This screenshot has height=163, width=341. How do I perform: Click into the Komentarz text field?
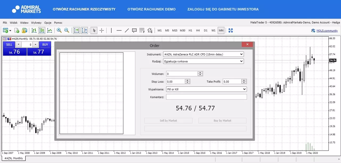[x=206, y=97]
